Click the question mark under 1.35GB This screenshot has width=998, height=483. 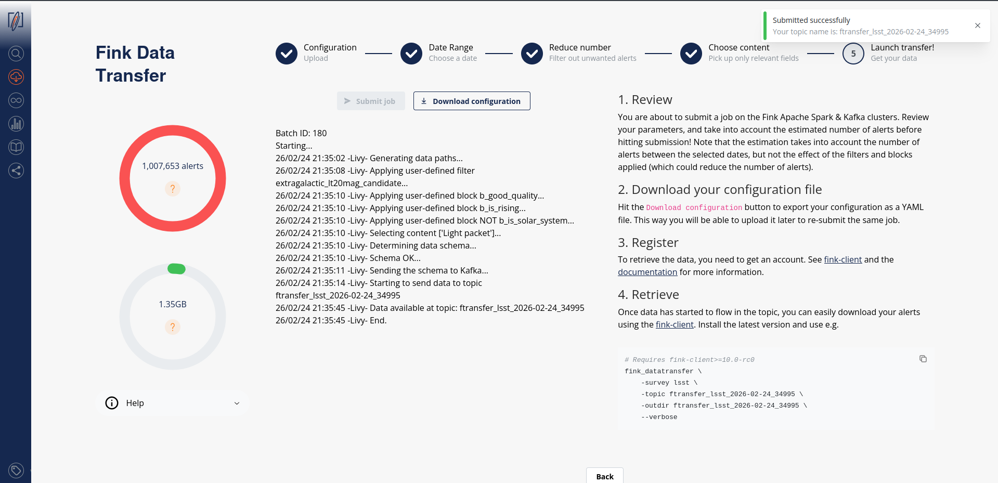[x=173, y=327]
